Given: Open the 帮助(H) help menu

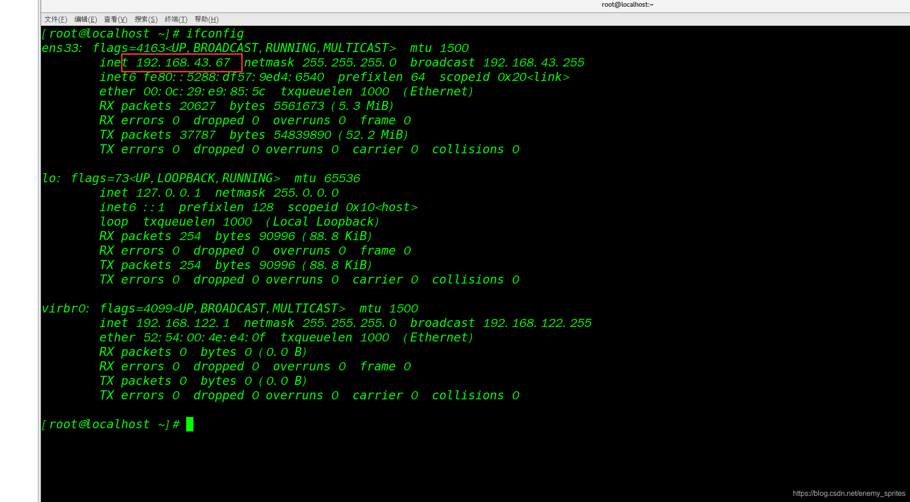Looking at the screenshot, I should tap(206, 19).
